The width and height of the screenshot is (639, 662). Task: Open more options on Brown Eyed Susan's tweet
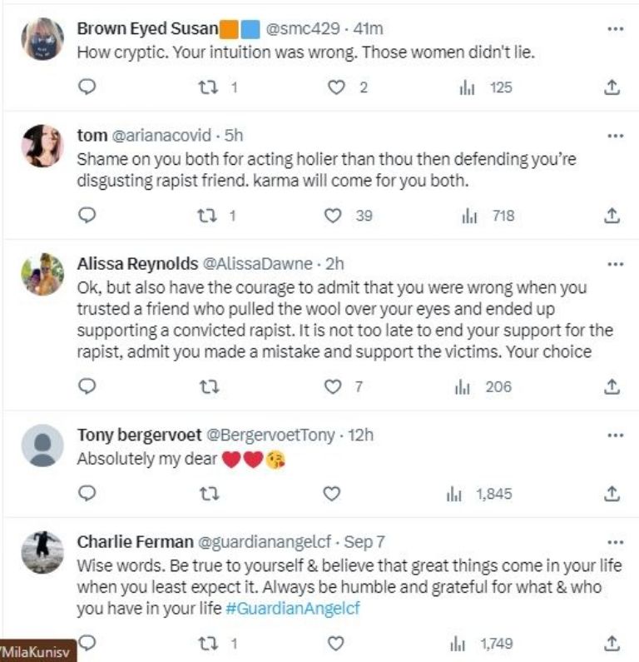[x=615, y=28]
